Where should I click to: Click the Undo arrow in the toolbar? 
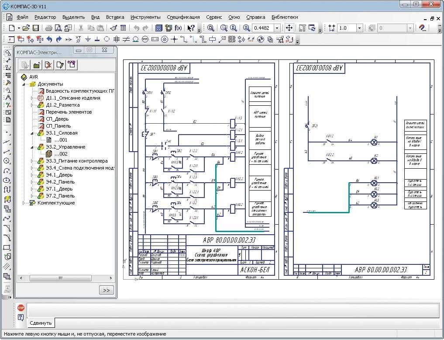click(136, 28)
